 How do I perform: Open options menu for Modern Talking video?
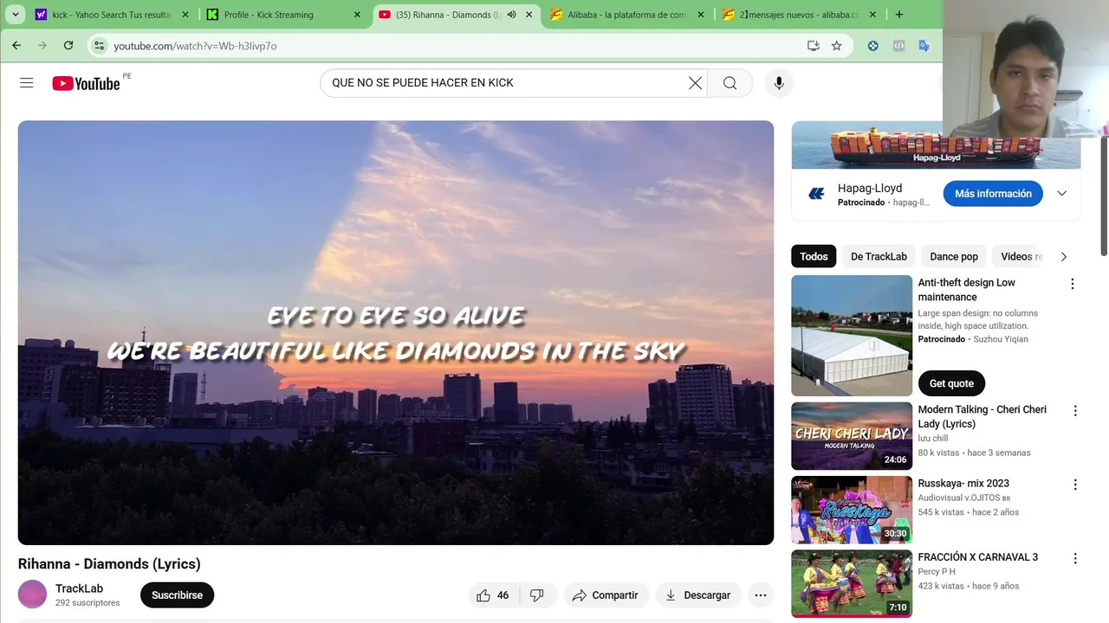tap(1075, 411)
